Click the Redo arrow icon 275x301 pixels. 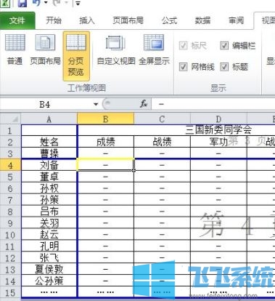click(57, 3)
